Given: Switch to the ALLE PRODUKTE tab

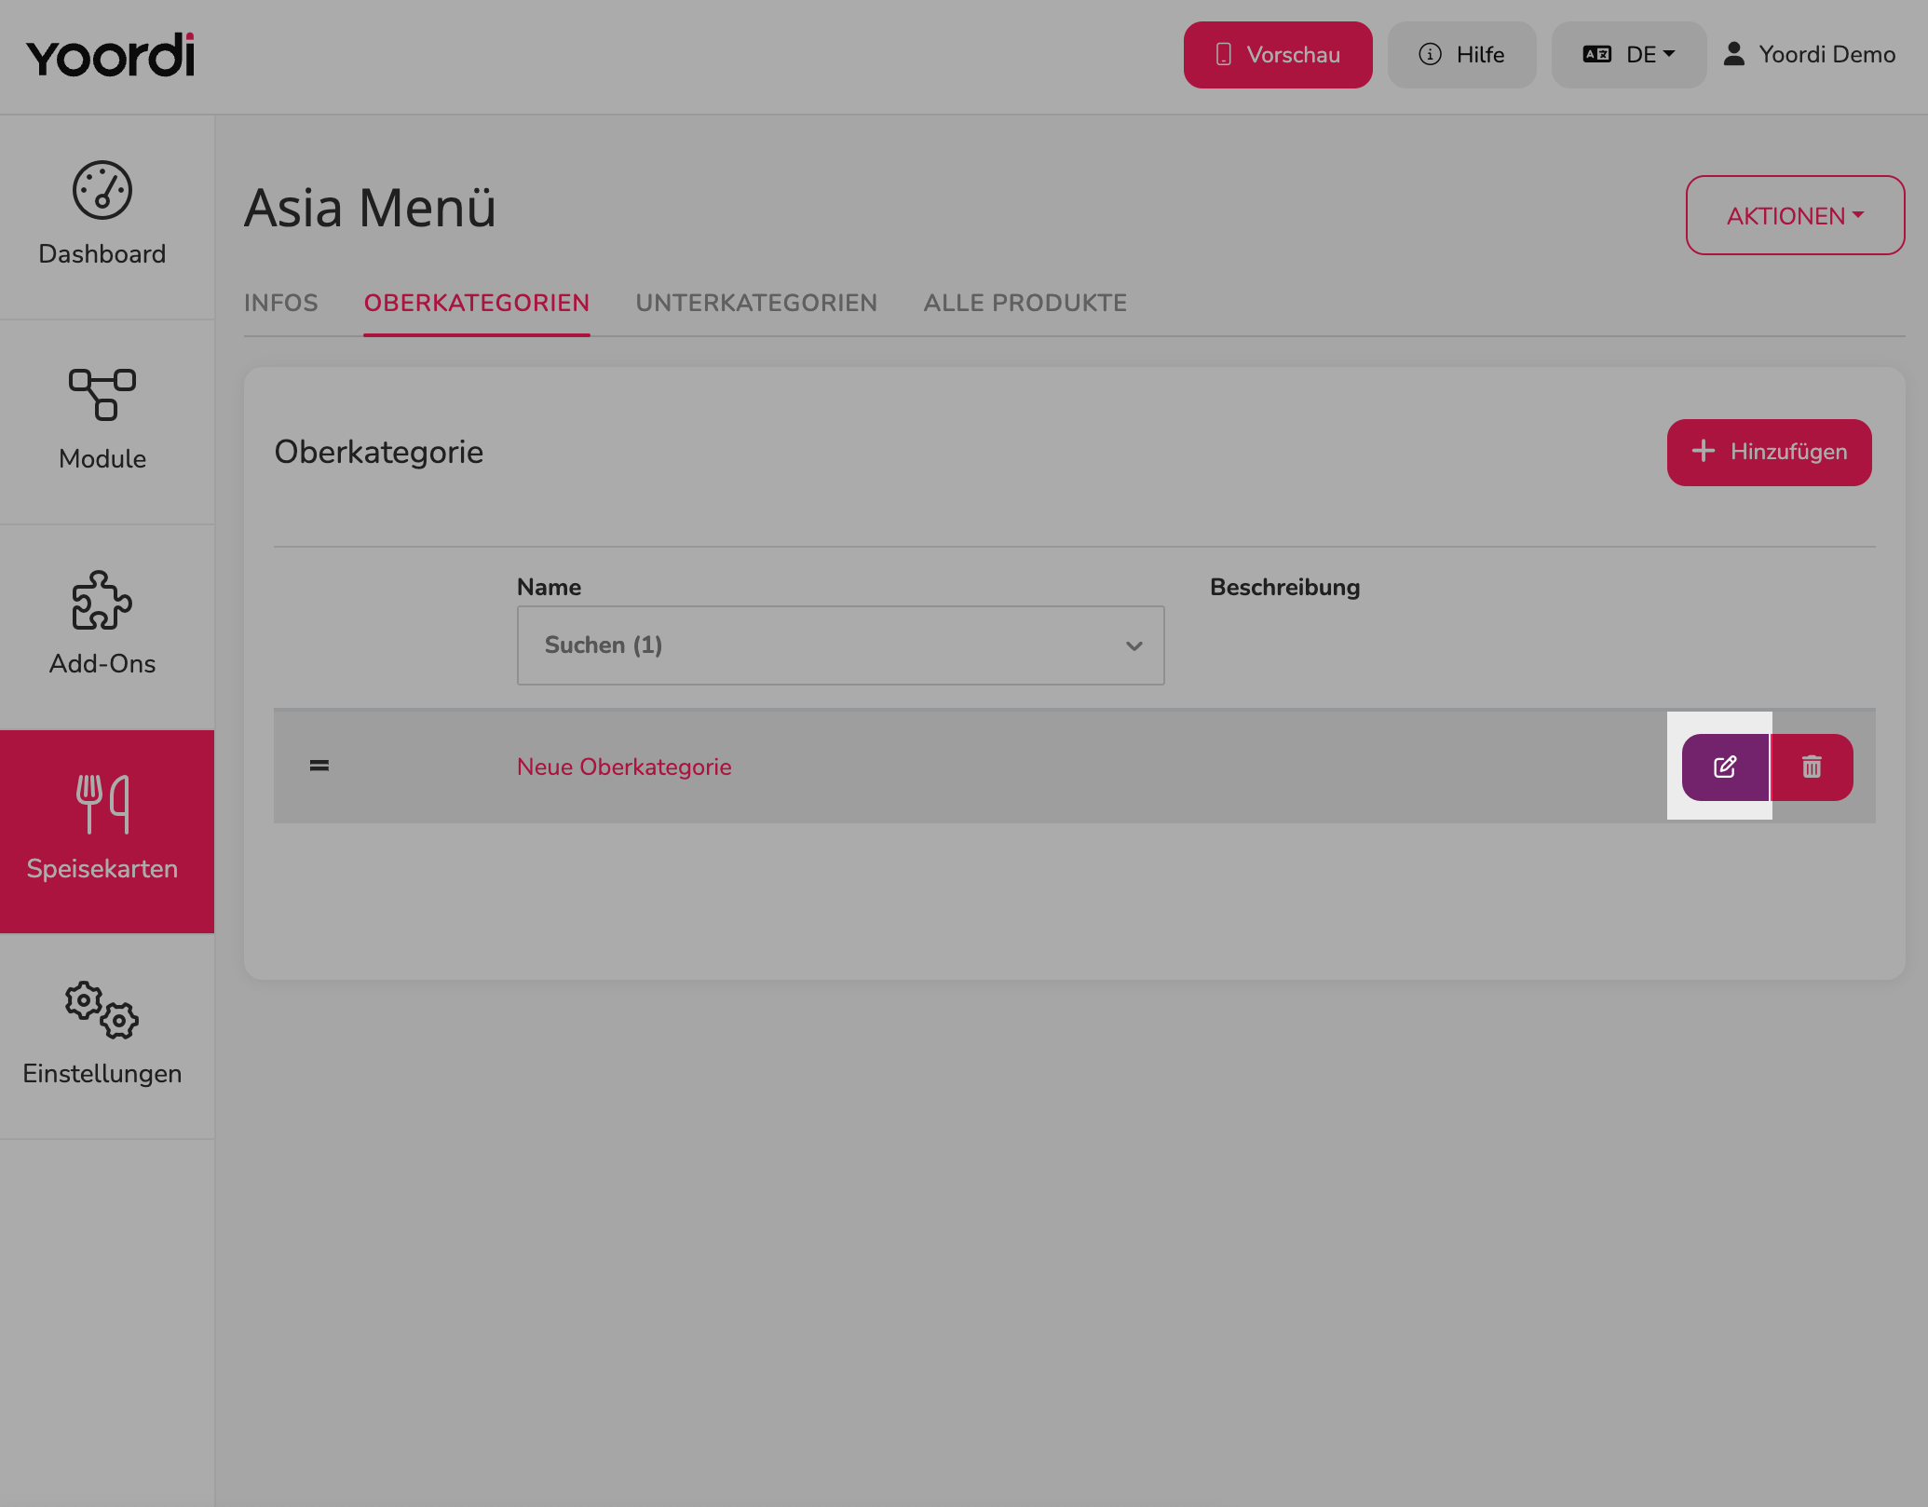Looking at the screenshot, I should pyautogui.click(x=1025, y=303).
